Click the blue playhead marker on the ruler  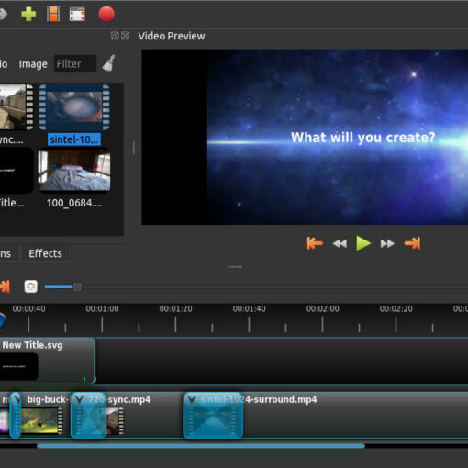click(2, 321)
